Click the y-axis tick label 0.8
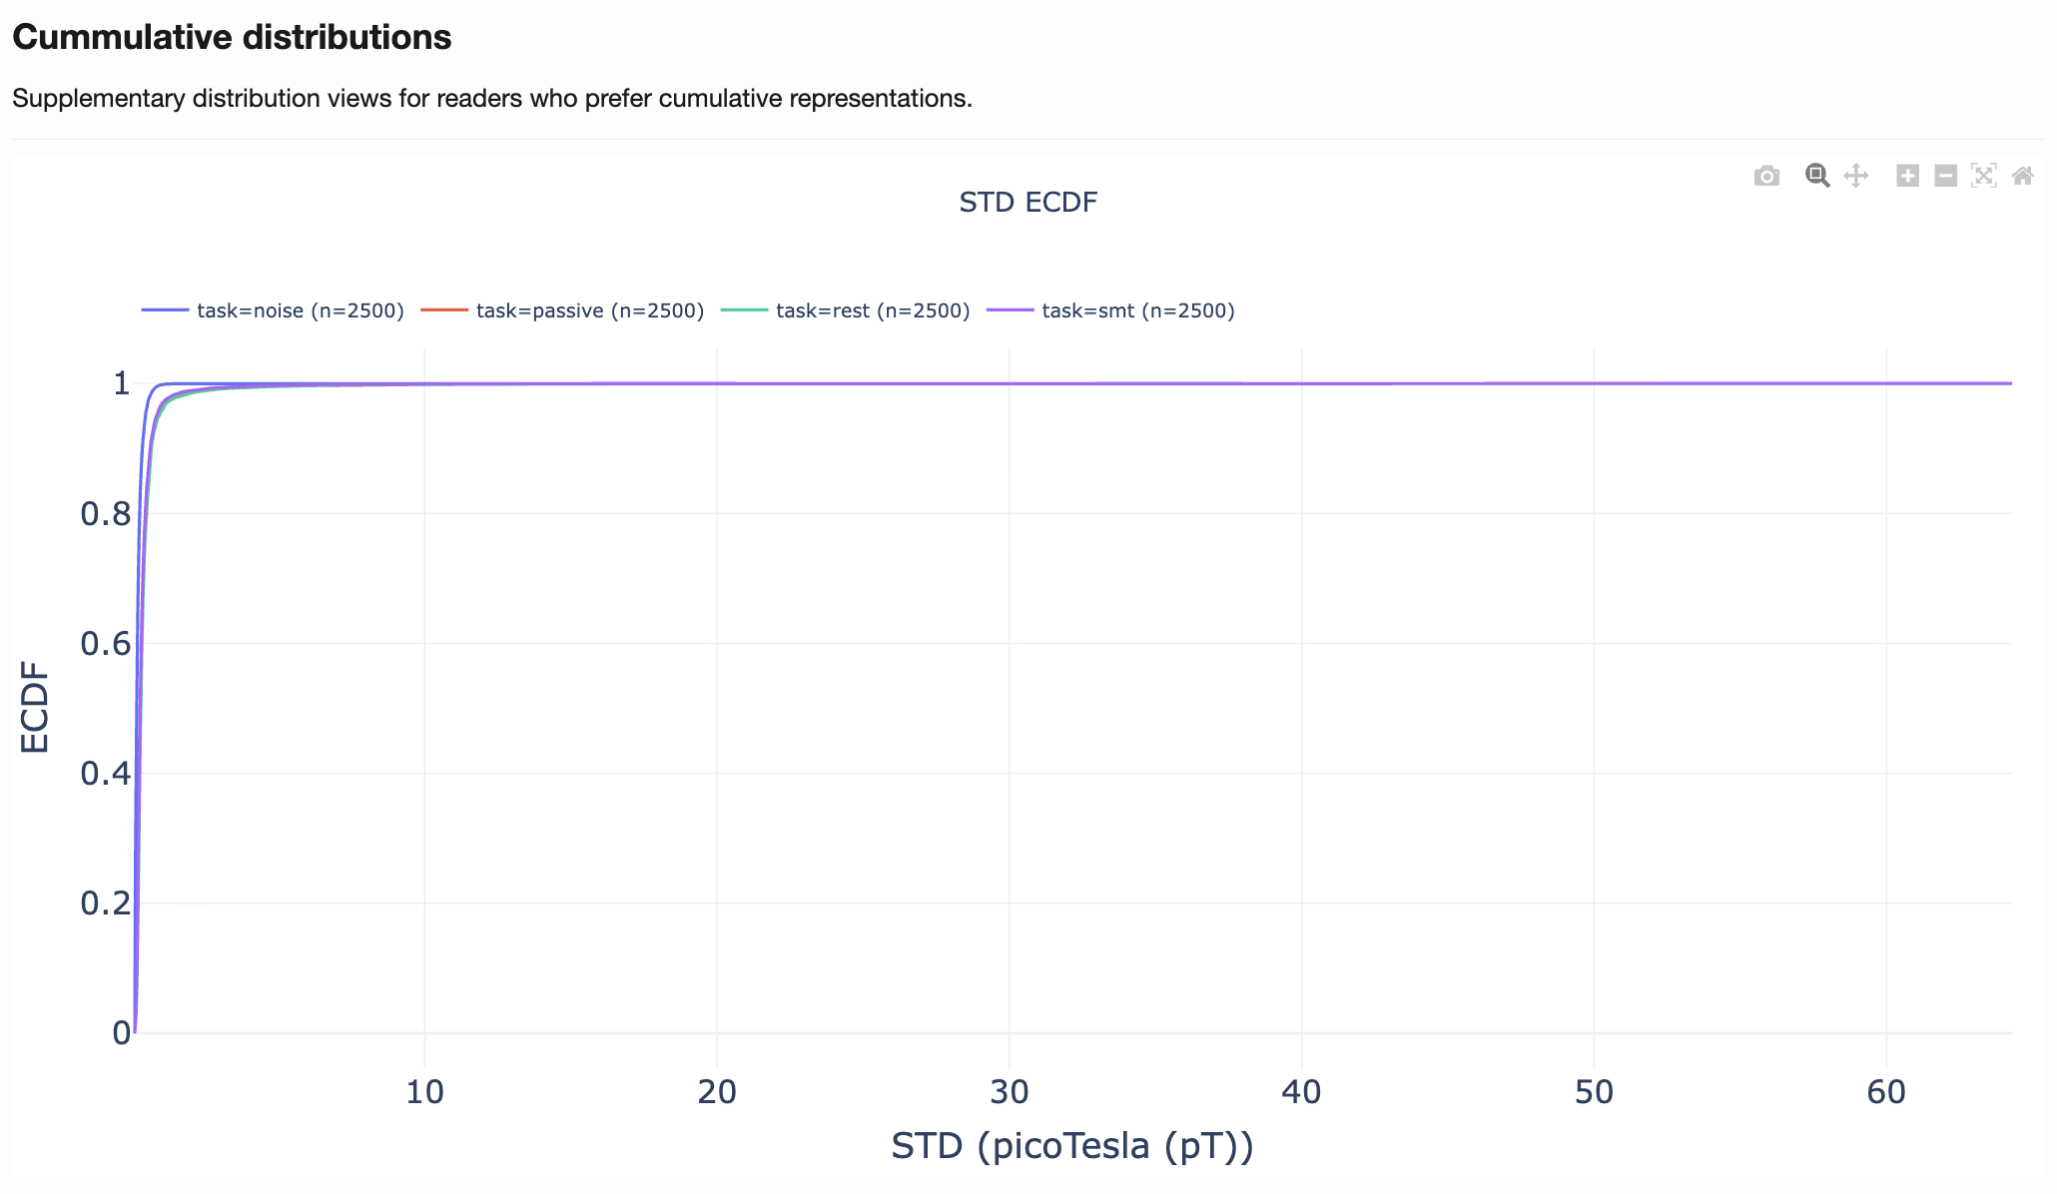Screen dimensions: 2057x1194 tap(105, 513)
